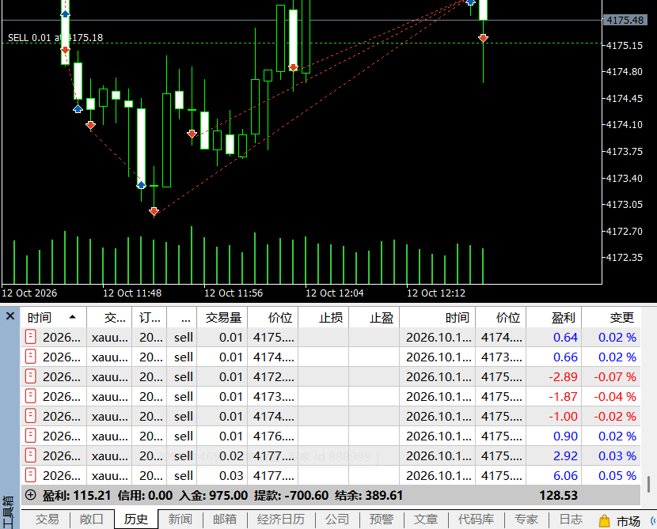Screen dimensions: 657x529
Task: Click the 止损 column header
Action: [324, 318]
